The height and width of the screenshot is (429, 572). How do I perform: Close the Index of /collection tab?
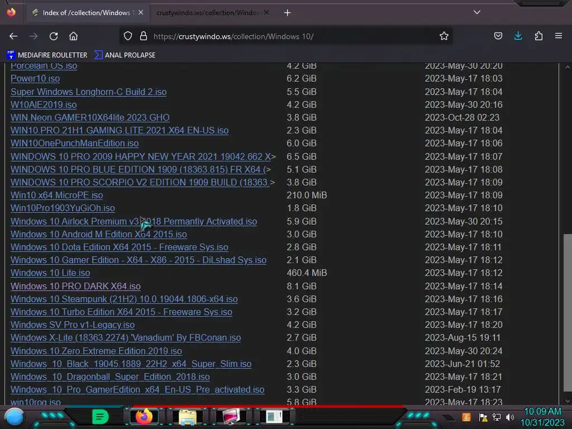click(141, 13)
